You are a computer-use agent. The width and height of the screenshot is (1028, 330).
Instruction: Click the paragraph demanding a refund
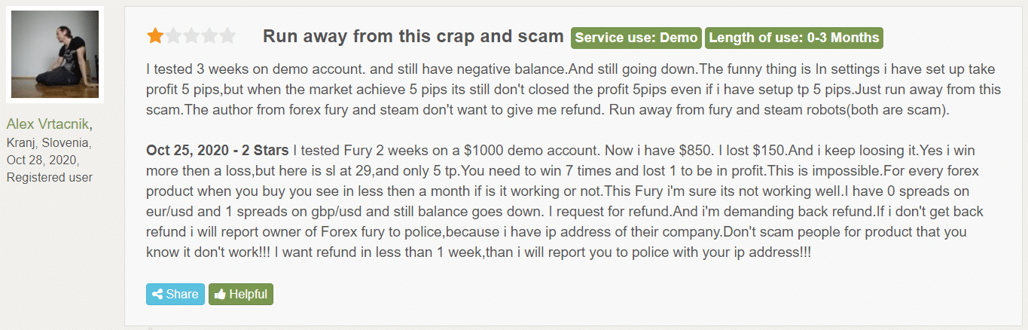click(574, 201)
